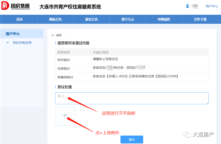The image size is (221, 144).
Task: Click the 用户中心 sidebar title
Action: tap(13, 34)
